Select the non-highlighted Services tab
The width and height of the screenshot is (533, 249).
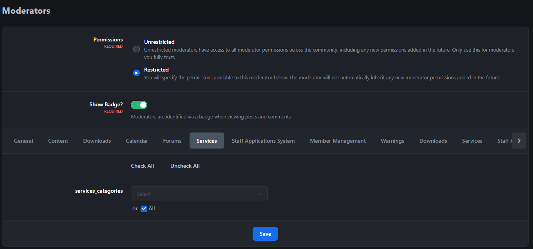click(472, 141)
